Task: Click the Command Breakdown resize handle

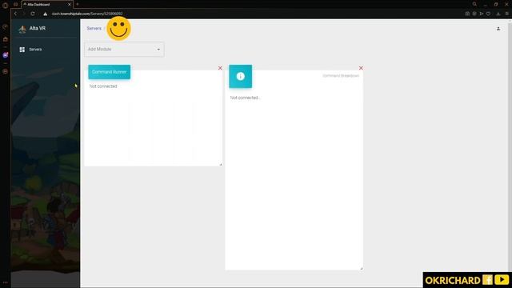Action: 362,269
